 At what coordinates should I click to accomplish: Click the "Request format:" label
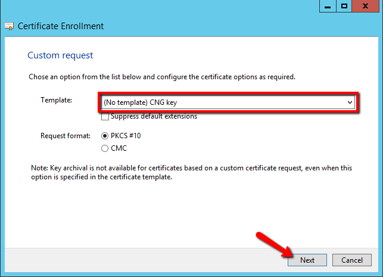[65, 136]
